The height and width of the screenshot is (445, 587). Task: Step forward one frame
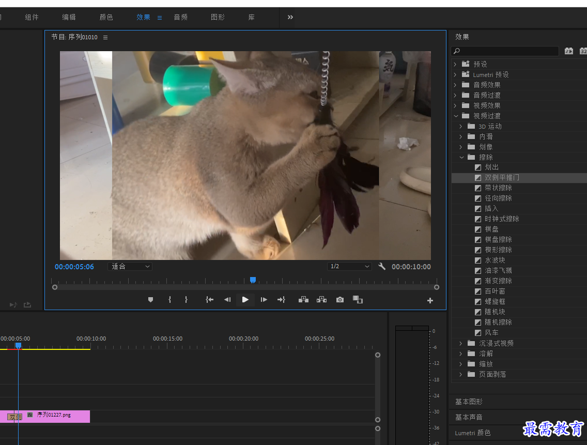264,300
